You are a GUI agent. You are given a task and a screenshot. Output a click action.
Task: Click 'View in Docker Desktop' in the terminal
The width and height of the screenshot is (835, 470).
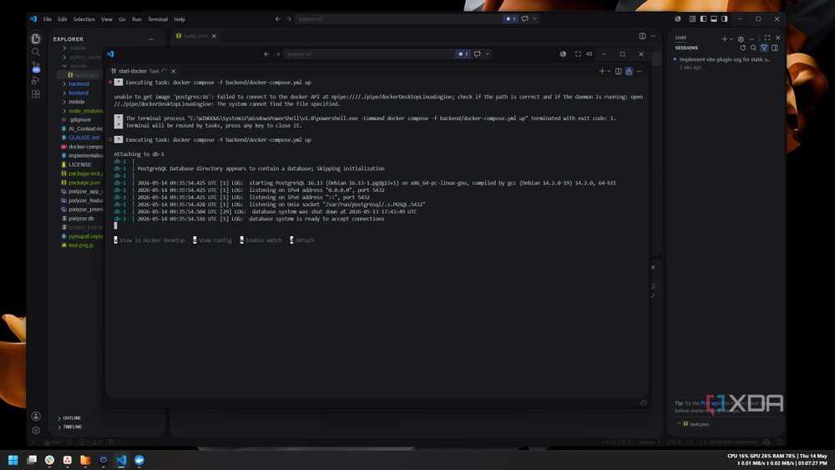click(149, 240)
